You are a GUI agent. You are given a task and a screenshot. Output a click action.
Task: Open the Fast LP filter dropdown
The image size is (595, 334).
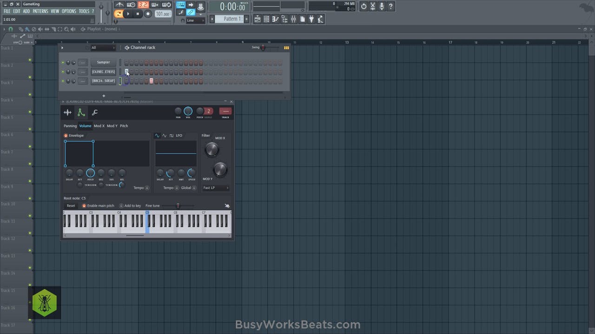pyautogui.click(x=215, y=187)
